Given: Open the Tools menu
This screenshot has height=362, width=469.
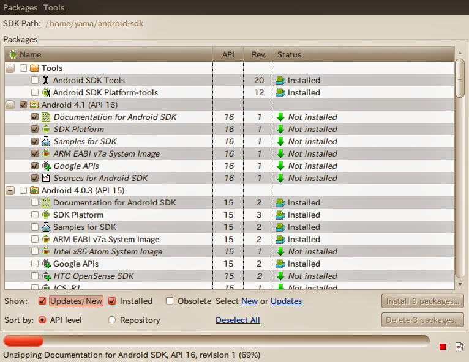Looking at the screenshot, I should (x=54, y=7).
